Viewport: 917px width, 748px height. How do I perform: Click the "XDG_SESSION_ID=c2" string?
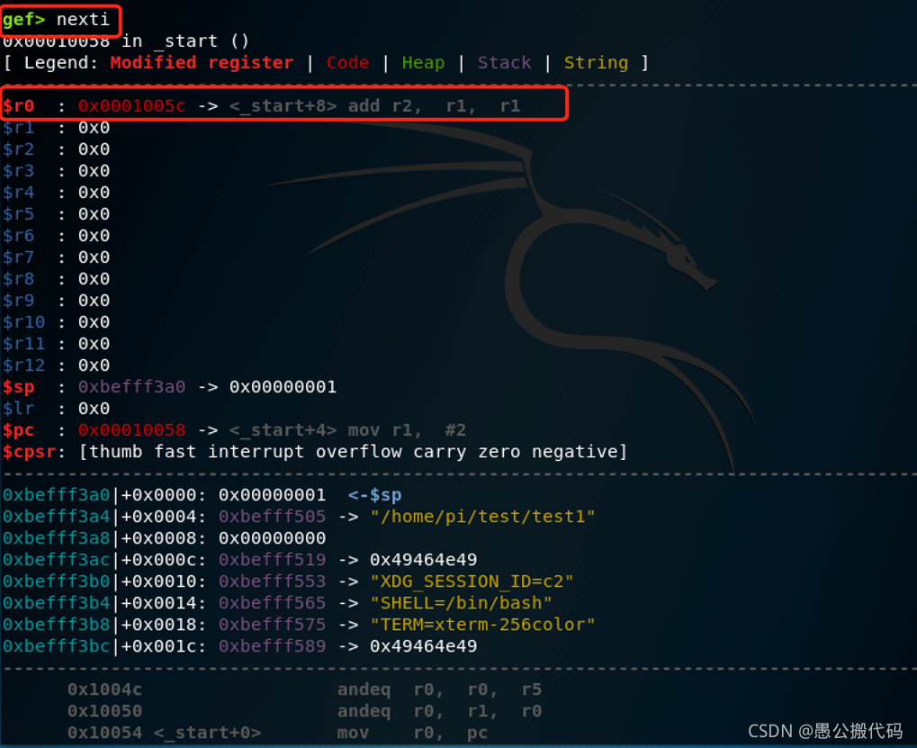(472, 581)
